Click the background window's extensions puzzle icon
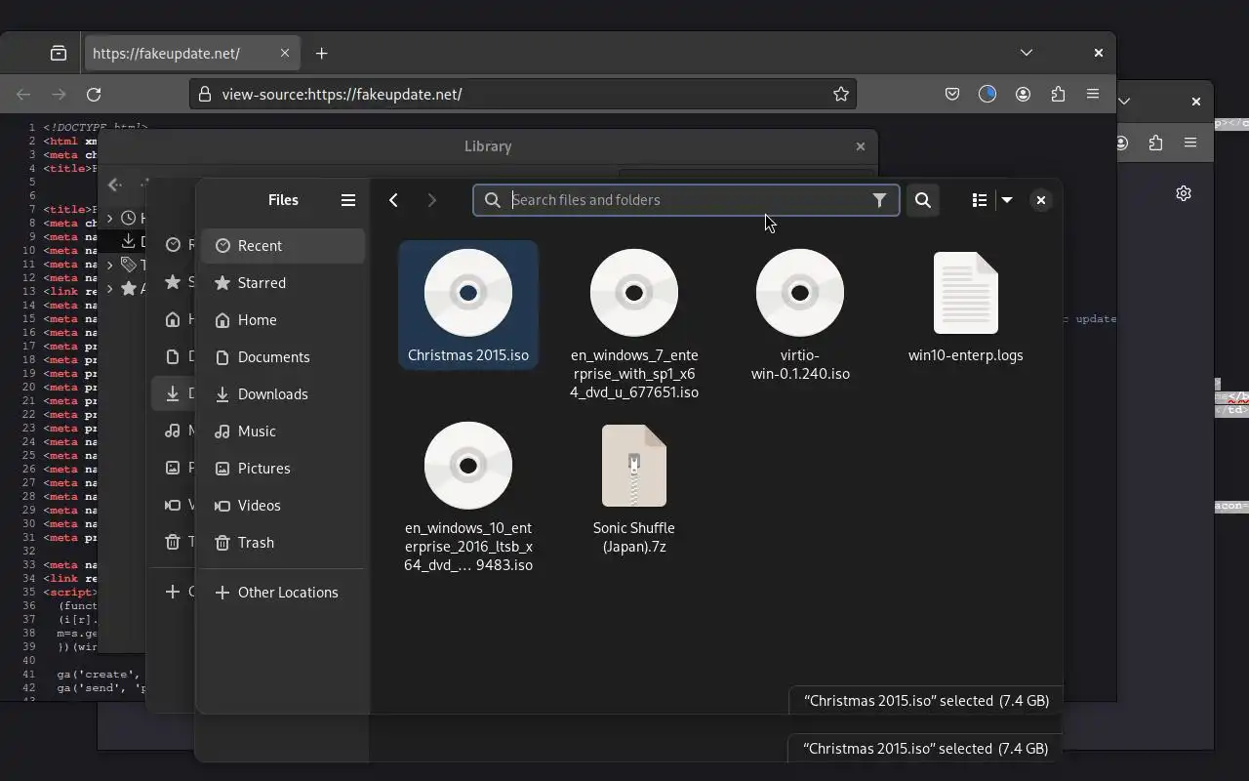 point(1155,143)
